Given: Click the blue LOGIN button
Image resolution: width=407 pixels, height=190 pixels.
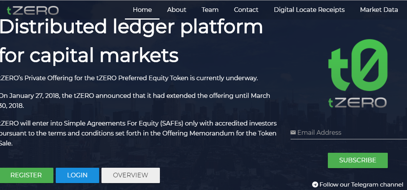Looking at the screenshot, I should [x=77, y=175].
